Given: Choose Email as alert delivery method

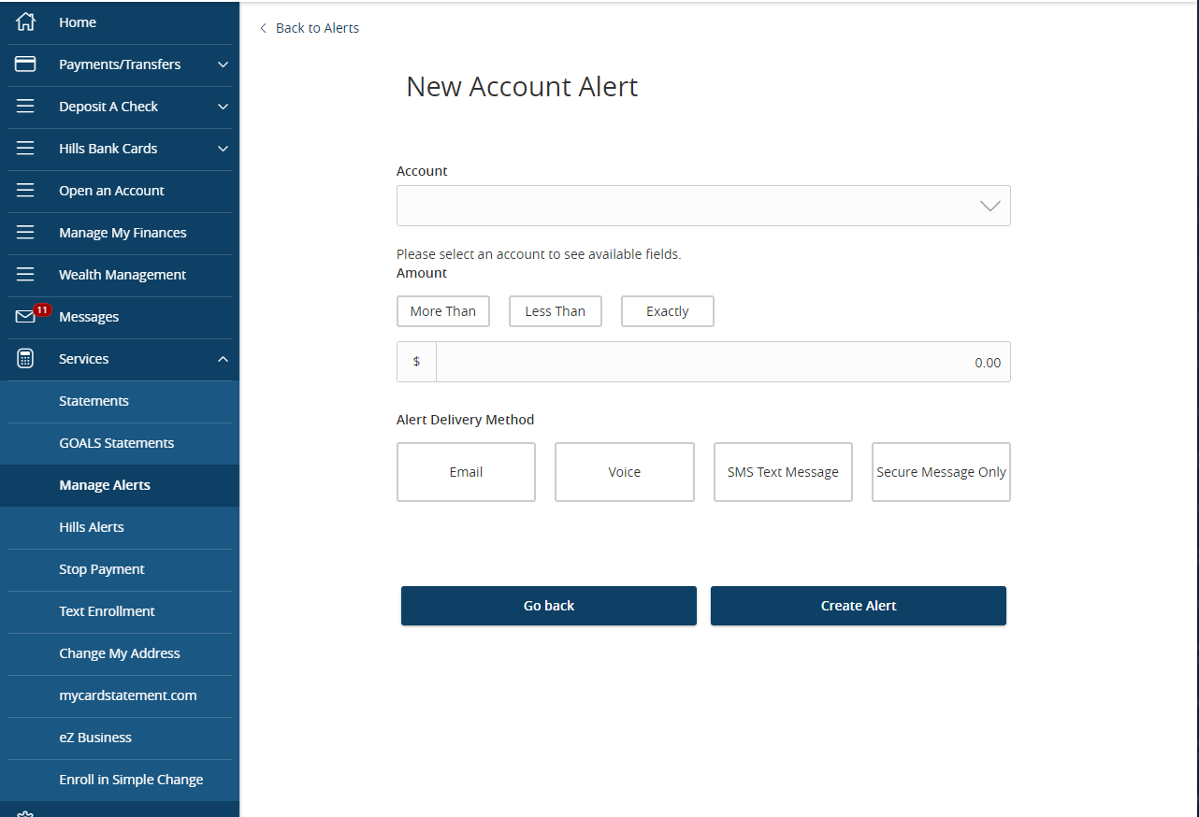Looking at the screenshot, I should pos(466,472).
